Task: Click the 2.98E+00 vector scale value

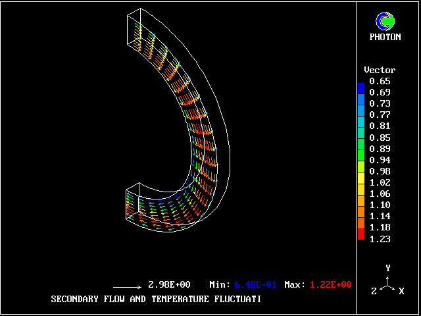Action: [x=169, y=284]
